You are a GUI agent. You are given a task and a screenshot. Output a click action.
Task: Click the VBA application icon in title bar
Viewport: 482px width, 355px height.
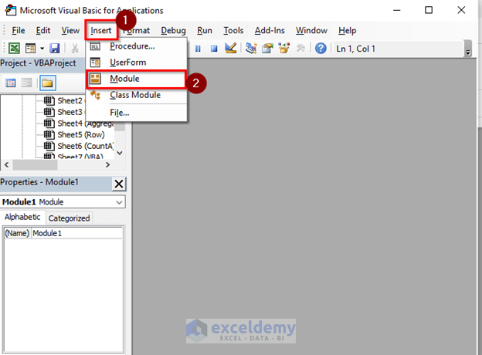click(11, 10)
